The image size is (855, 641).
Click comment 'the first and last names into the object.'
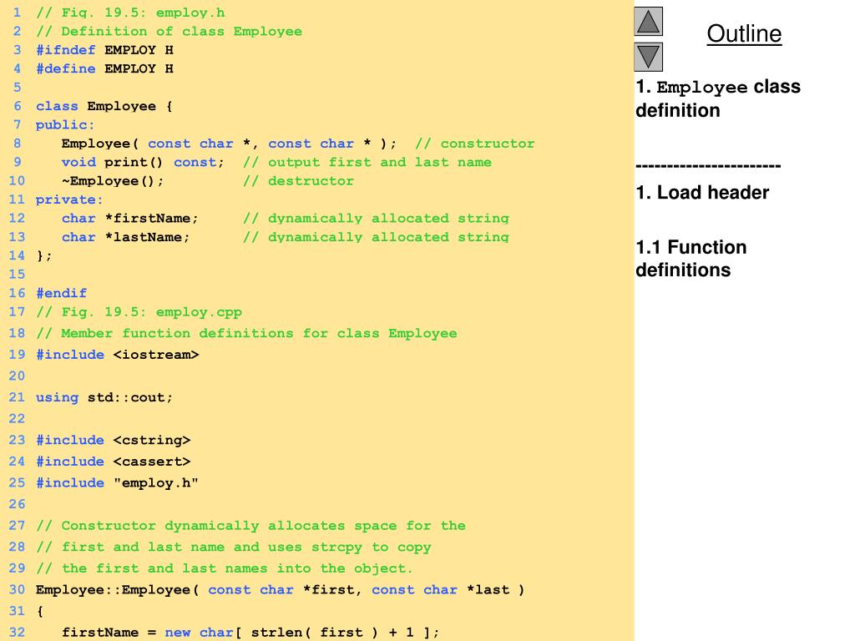pyautogui.click(x=237, y=568)
